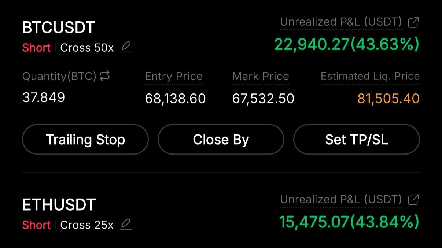Viewport: 442px width, 248px height.
Task: Show the Entry Price explanation
Action: pos(174,76)
